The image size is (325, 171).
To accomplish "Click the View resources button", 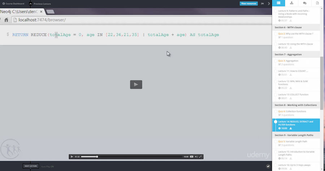I will pyautogui.click(x=249, y=4).
